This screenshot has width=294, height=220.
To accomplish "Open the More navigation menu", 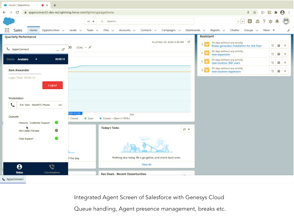I will [x=269, y=30].
